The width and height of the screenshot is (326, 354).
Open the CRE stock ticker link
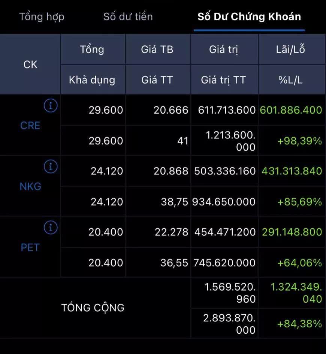pos(30,126)
